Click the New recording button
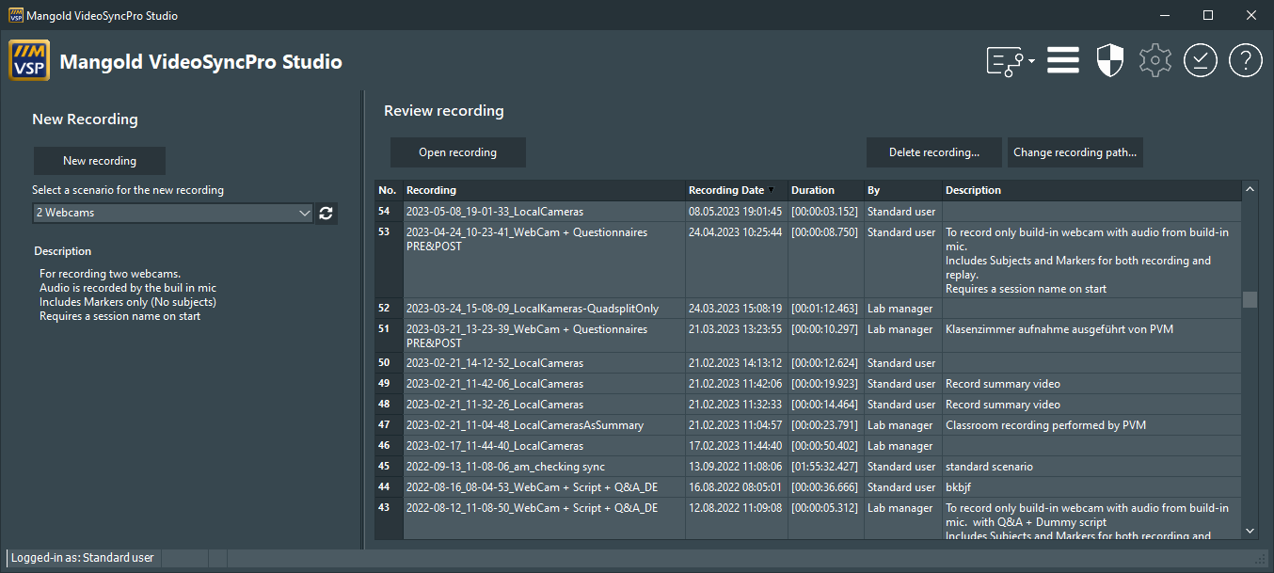 (100, 161)
